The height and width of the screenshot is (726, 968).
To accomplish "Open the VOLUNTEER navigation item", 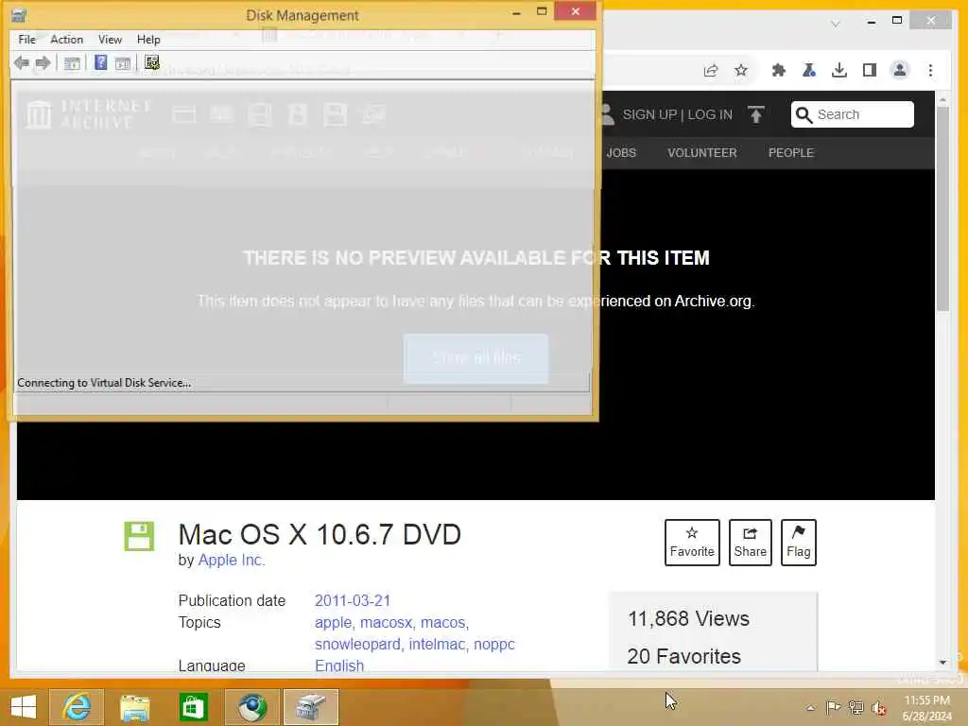I will (x=702, y=153).
